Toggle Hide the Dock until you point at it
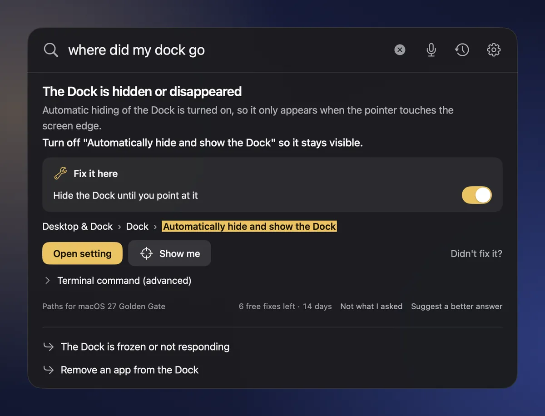The height and width of the screenshot is (416, 545). (x=477, y=195)
